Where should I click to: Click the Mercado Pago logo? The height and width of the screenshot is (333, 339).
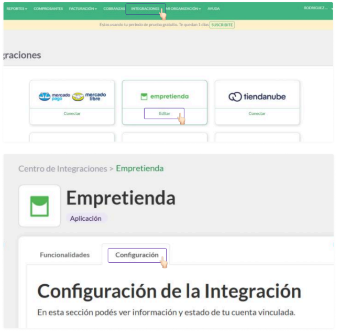pos(54,96)
